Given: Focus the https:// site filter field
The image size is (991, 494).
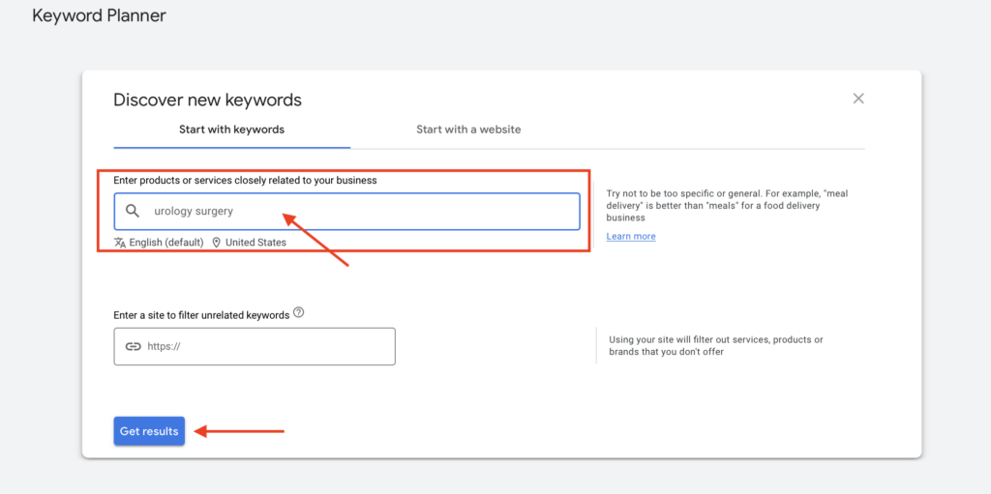Looking at the screenshot, I should (261, 346).
